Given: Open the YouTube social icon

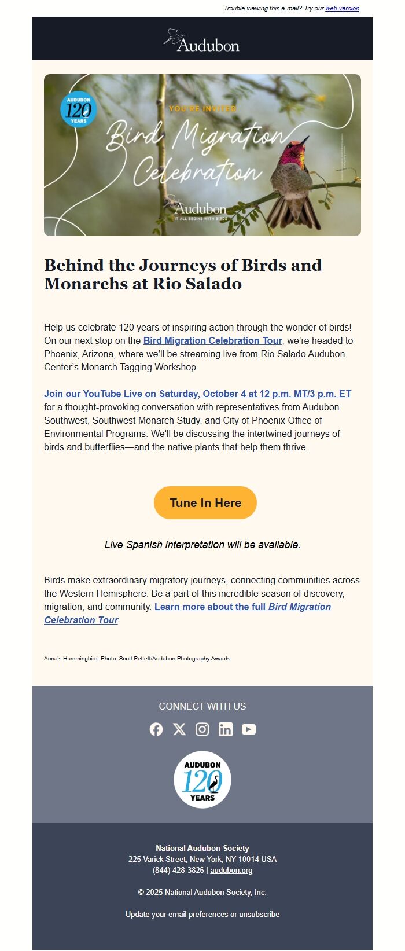Looking at the screenshot, I should (x=249, y=729).
